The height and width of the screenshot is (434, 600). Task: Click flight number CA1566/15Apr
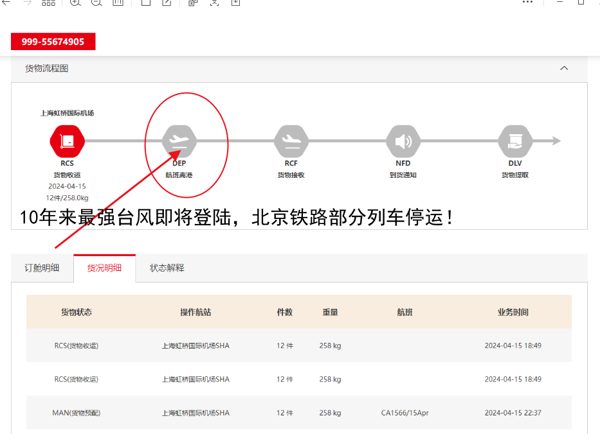point(405,413)
